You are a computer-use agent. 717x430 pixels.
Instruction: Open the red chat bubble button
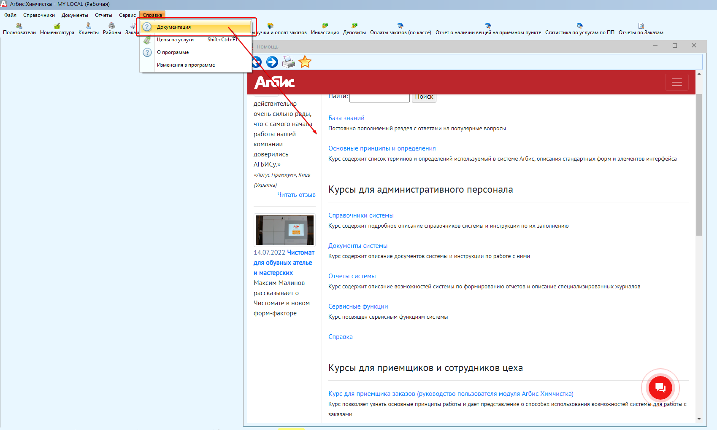pos(660,388)
